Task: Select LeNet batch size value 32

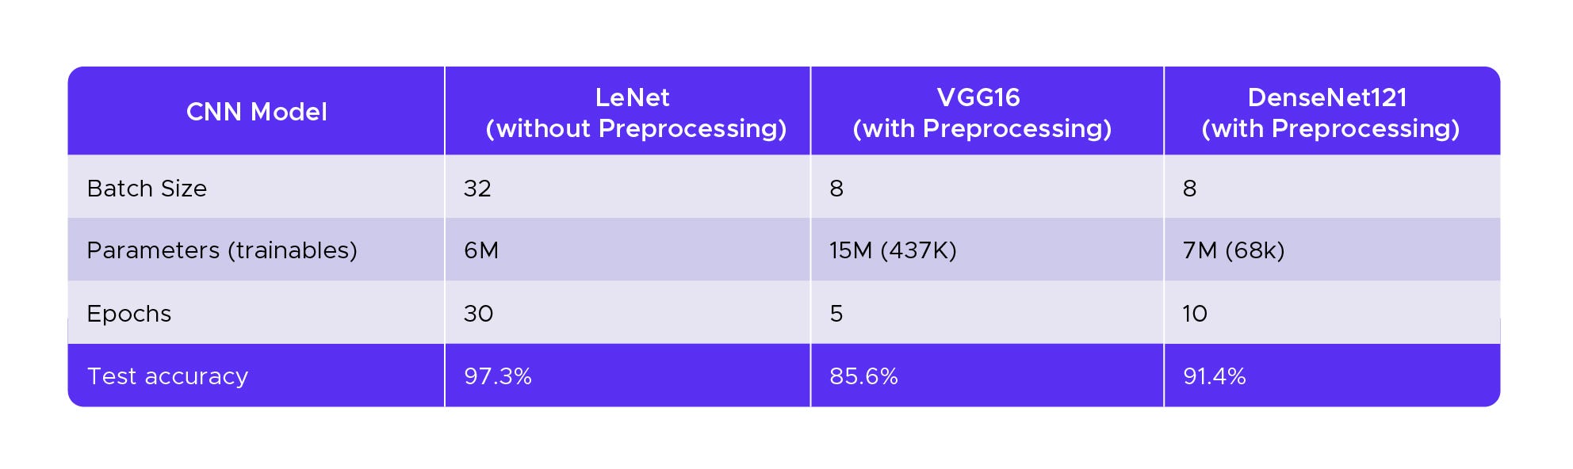Action: pyautogui.click(x=477, y=189)
